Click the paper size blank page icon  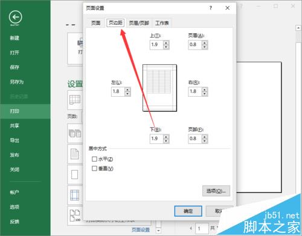coord(74,175)
